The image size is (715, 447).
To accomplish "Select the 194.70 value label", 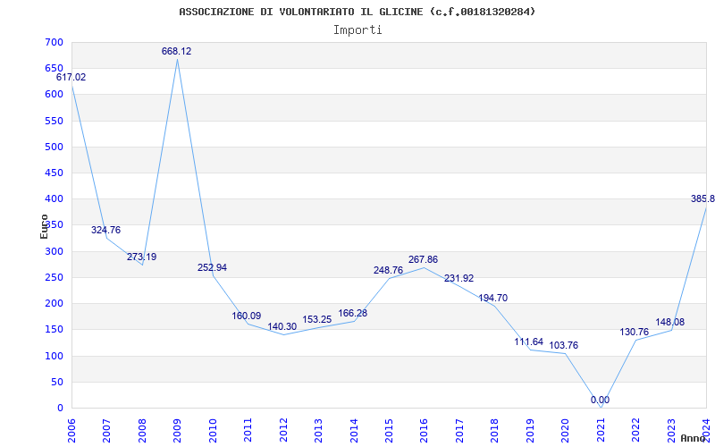I will (x=493, y=298).
